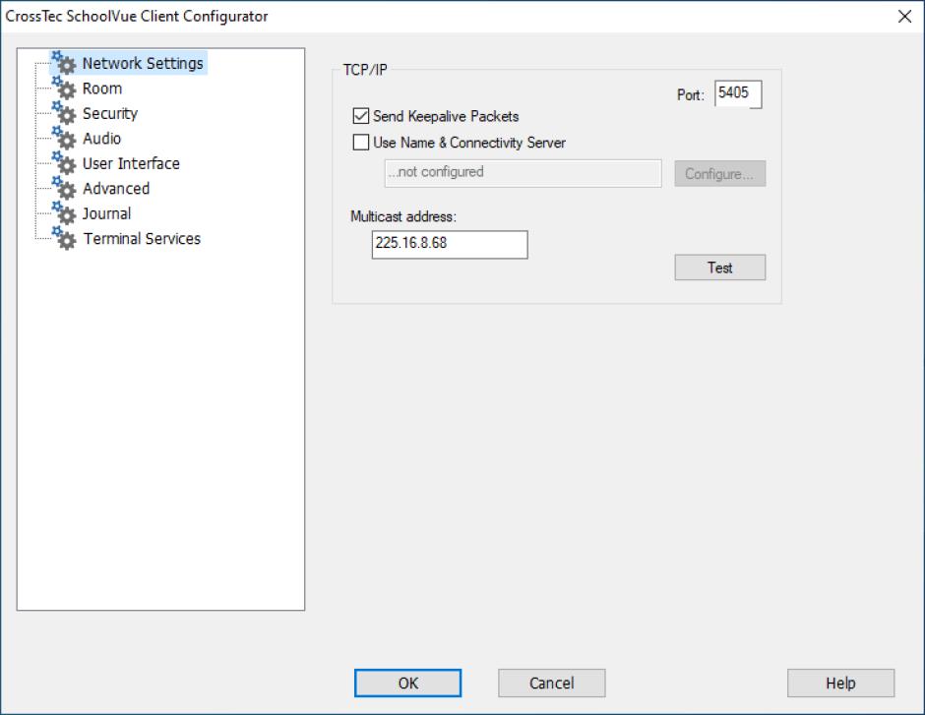Click the gear icon beside Terminal Services
This screenshot has width=925, height=715.
(x=64, y=239)
